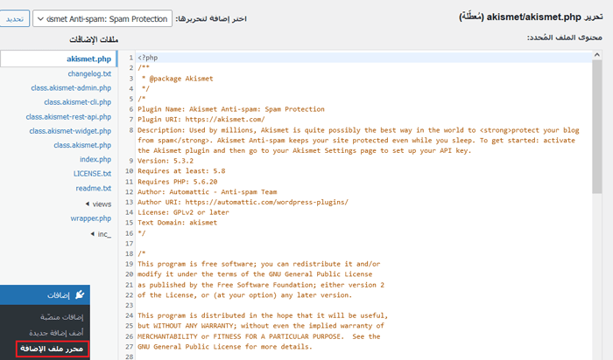The image size is (613, 360).
Task: Select index.php in plugin files
Action: [95, 160]
